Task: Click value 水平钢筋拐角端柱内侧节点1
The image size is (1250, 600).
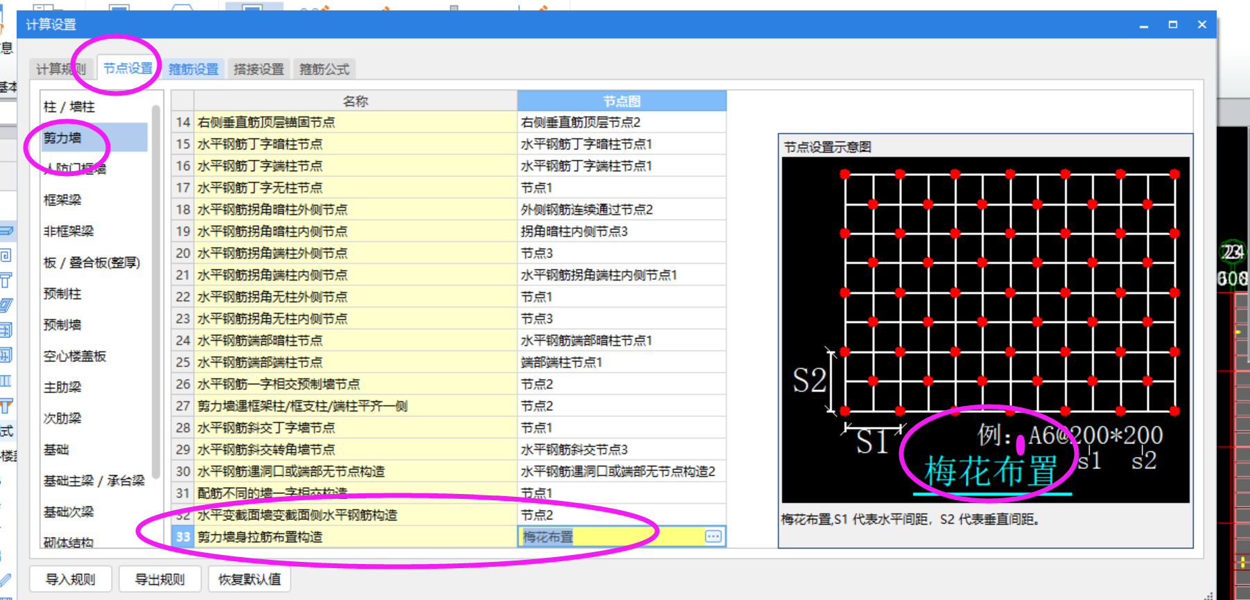Action: pyautogui.click(x=622, y=275)
